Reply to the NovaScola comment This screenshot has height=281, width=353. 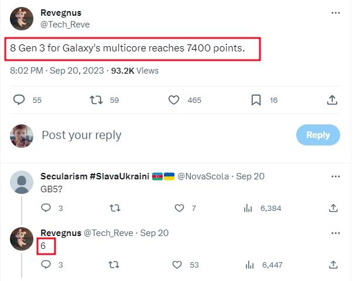click(x=46, y=207)
